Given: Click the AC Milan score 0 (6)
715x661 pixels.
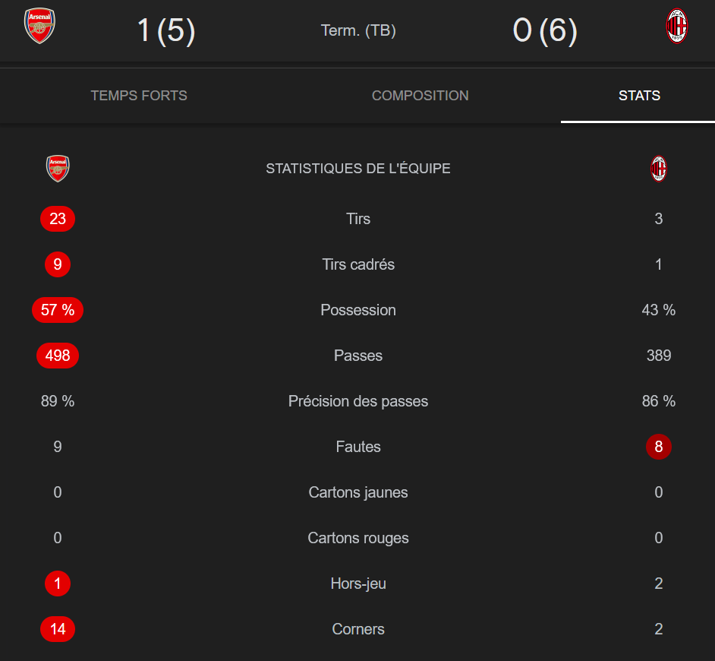Looking at the screenshot, I should (x=545, y=31).
